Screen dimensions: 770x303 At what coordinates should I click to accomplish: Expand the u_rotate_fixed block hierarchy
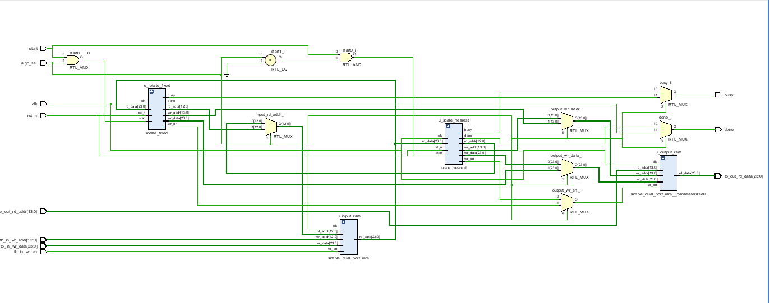151,91
